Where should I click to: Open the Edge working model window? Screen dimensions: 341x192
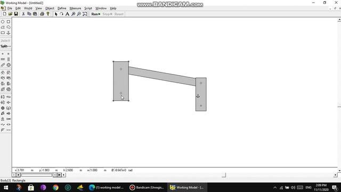(x=107, y=187)
